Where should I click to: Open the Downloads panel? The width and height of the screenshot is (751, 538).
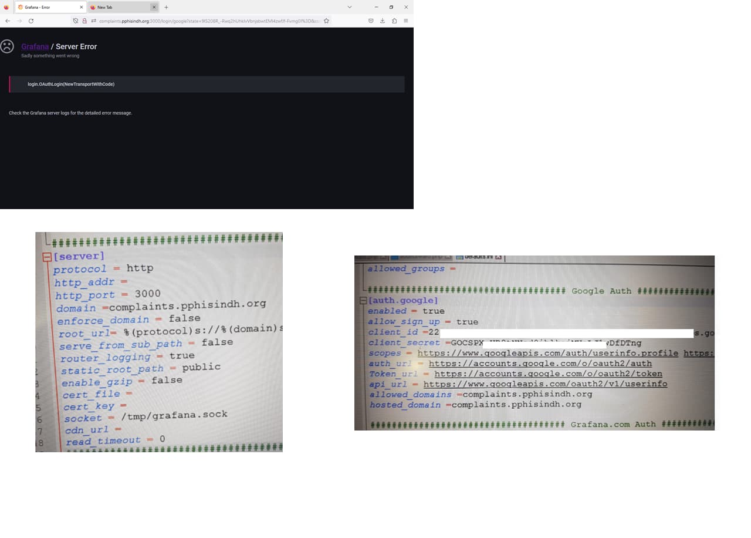(x=383, y=21)
